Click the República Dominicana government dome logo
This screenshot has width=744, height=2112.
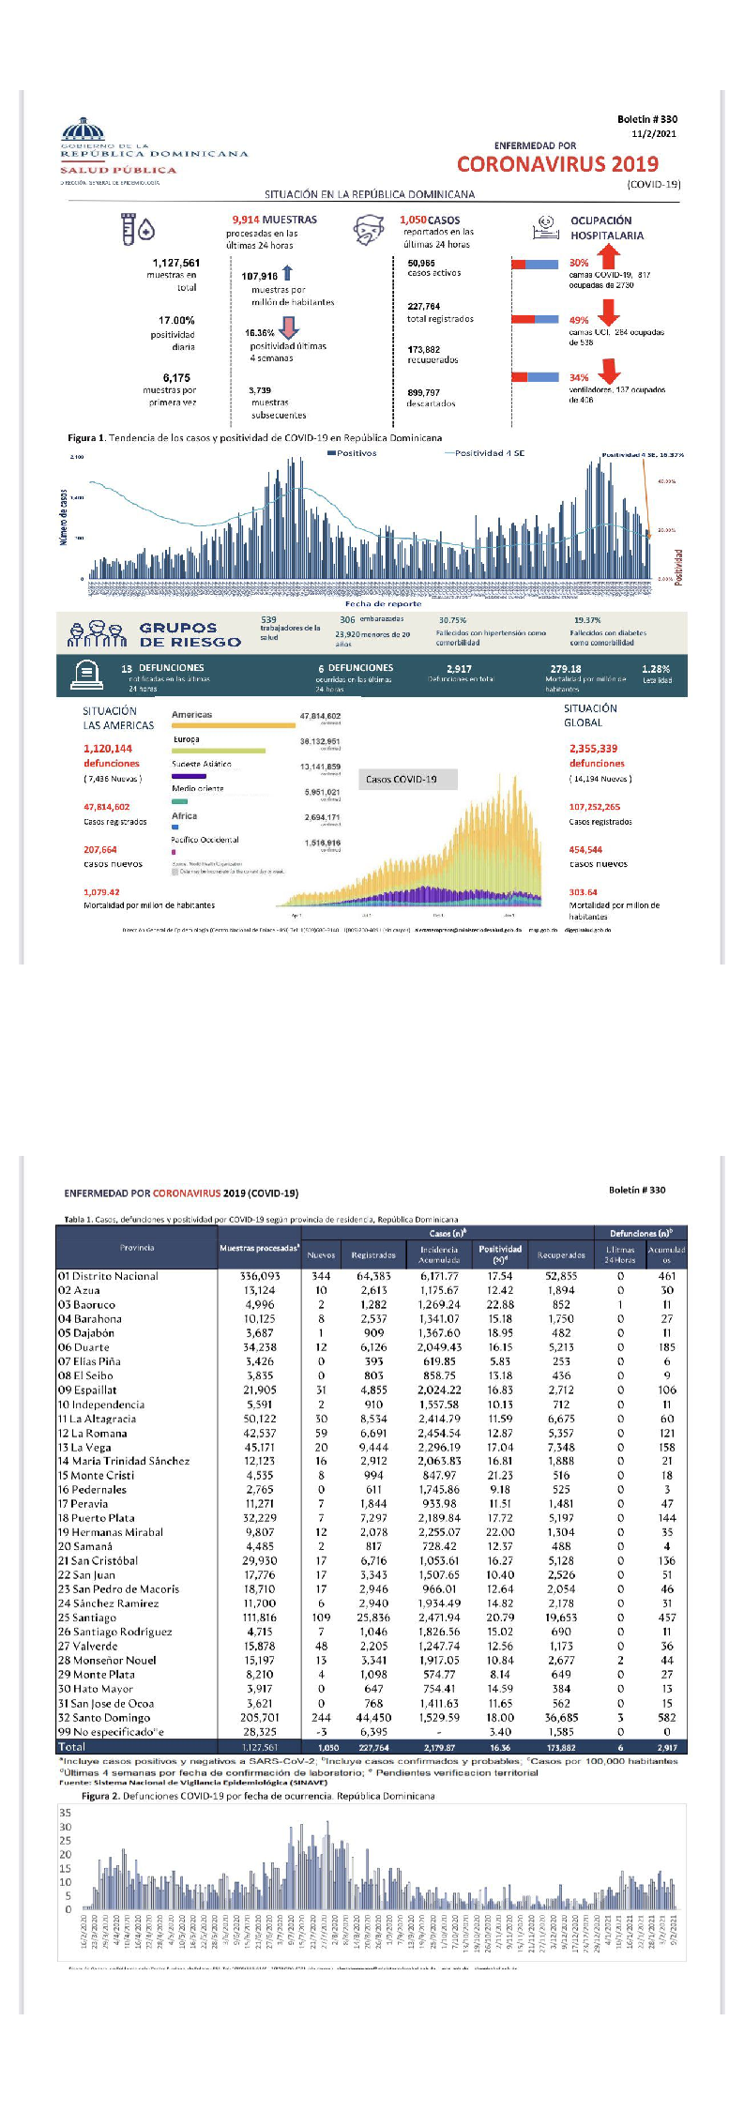coord(84,131)
